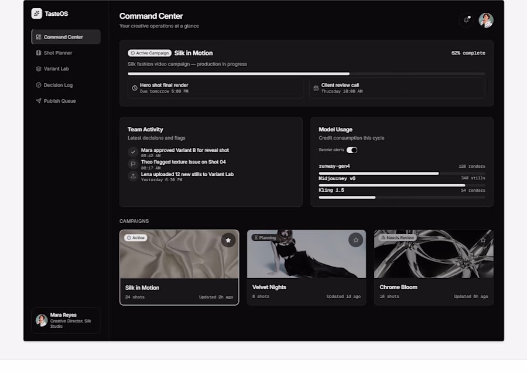Image resolution: width=527 pixels, height=374 pixels.
Task: Open the Chrome Bloom campaign thumbnail
Action: click(433, 254)
